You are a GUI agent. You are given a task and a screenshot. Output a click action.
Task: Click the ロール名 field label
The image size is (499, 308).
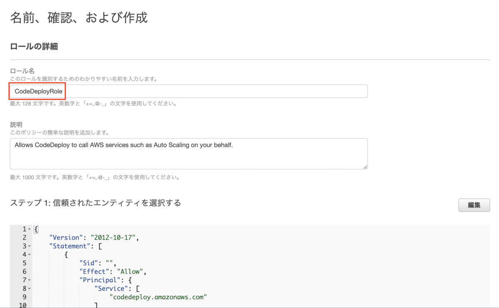tap(22, 71)
